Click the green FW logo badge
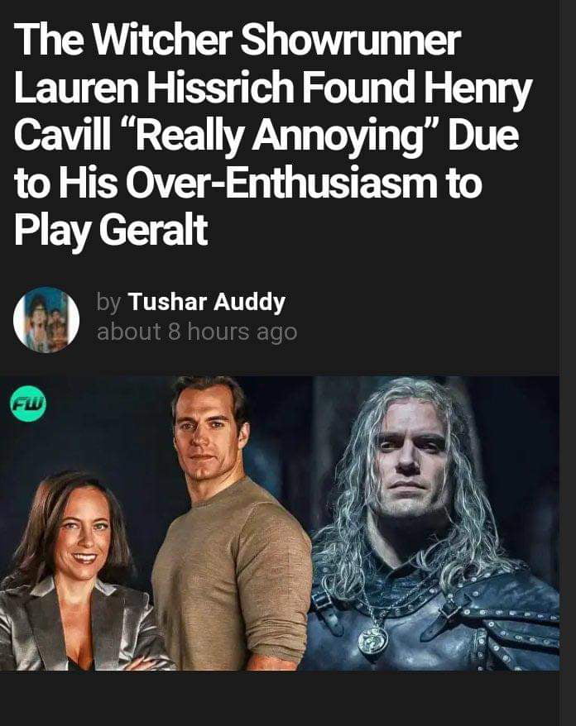 click(x=28, y=404)
